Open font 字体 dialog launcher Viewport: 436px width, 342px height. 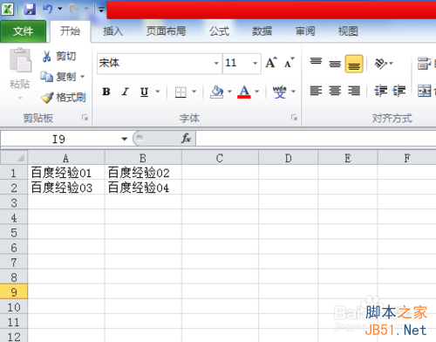(294, 118)
